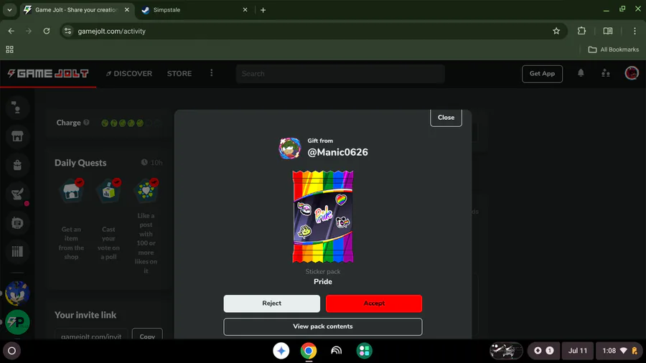Open @Manic0626 profile avatar

coord(290,148)
